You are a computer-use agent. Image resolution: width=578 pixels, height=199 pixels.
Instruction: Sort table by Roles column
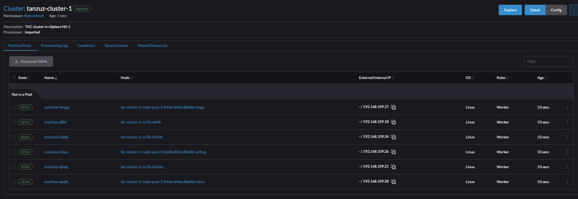pos(503,78)
